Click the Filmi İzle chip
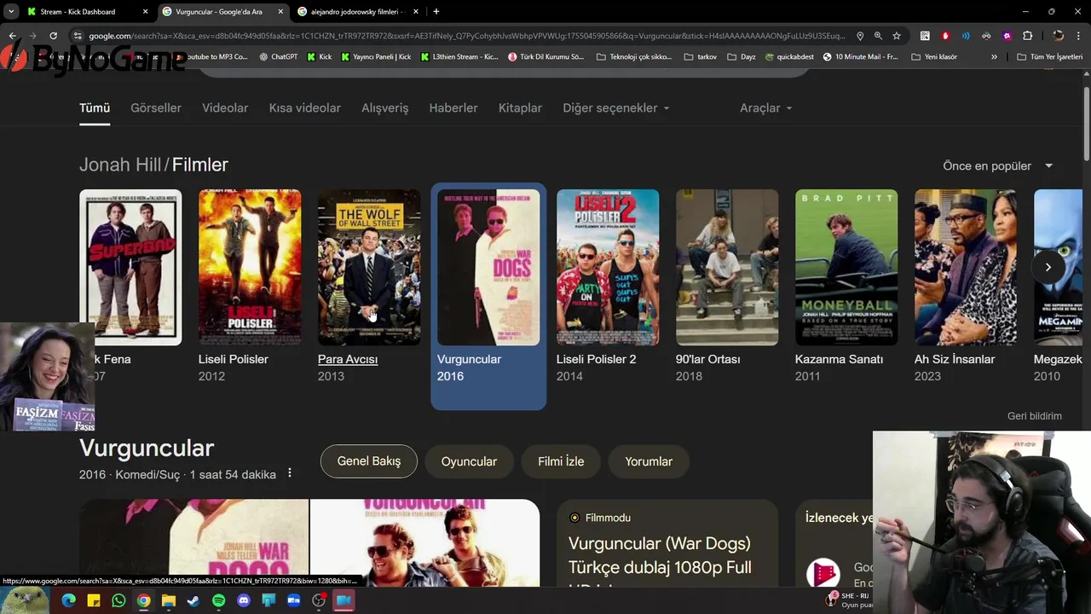 click(x=561, y=461)
